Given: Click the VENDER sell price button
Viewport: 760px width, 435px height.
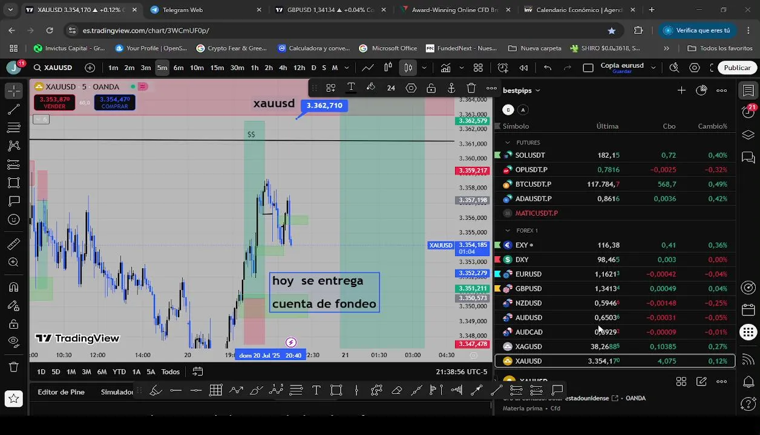Looking at the screenshot, I should point(54,103).
